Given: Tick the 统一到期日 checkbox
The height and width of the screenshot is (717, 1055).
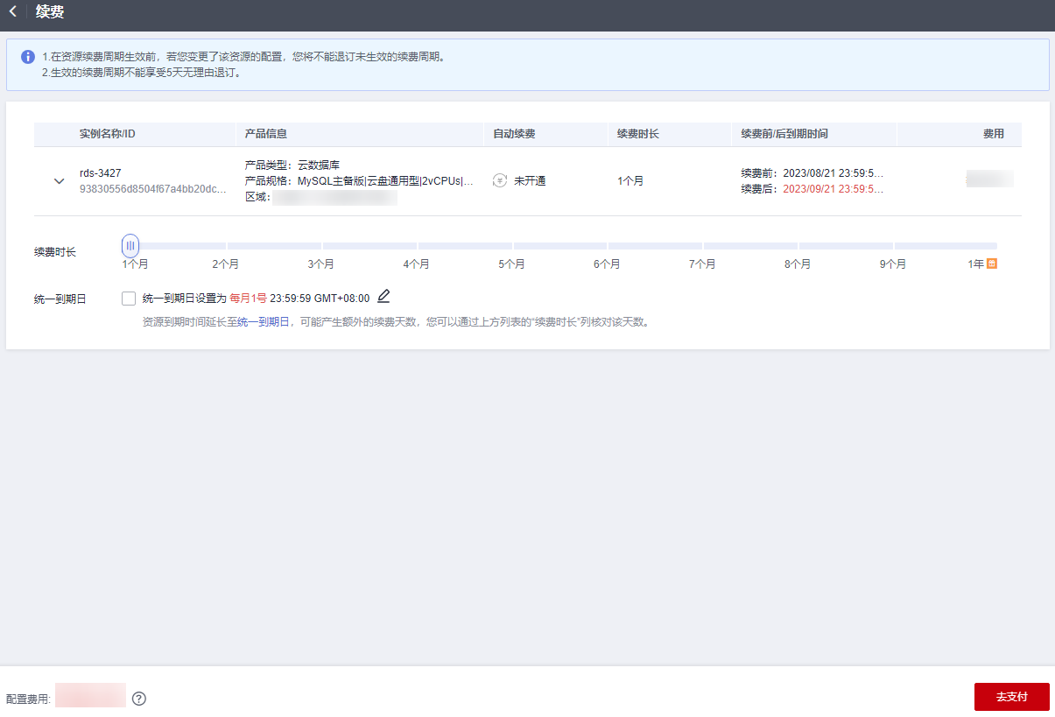Looking at the screenshot, I should pos(130,299).
